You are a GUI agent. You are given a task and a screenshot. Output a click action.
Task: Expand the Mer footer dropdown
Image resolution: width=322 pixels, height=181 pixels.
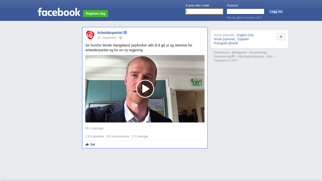pyautogui.click(x=270, y=57)
